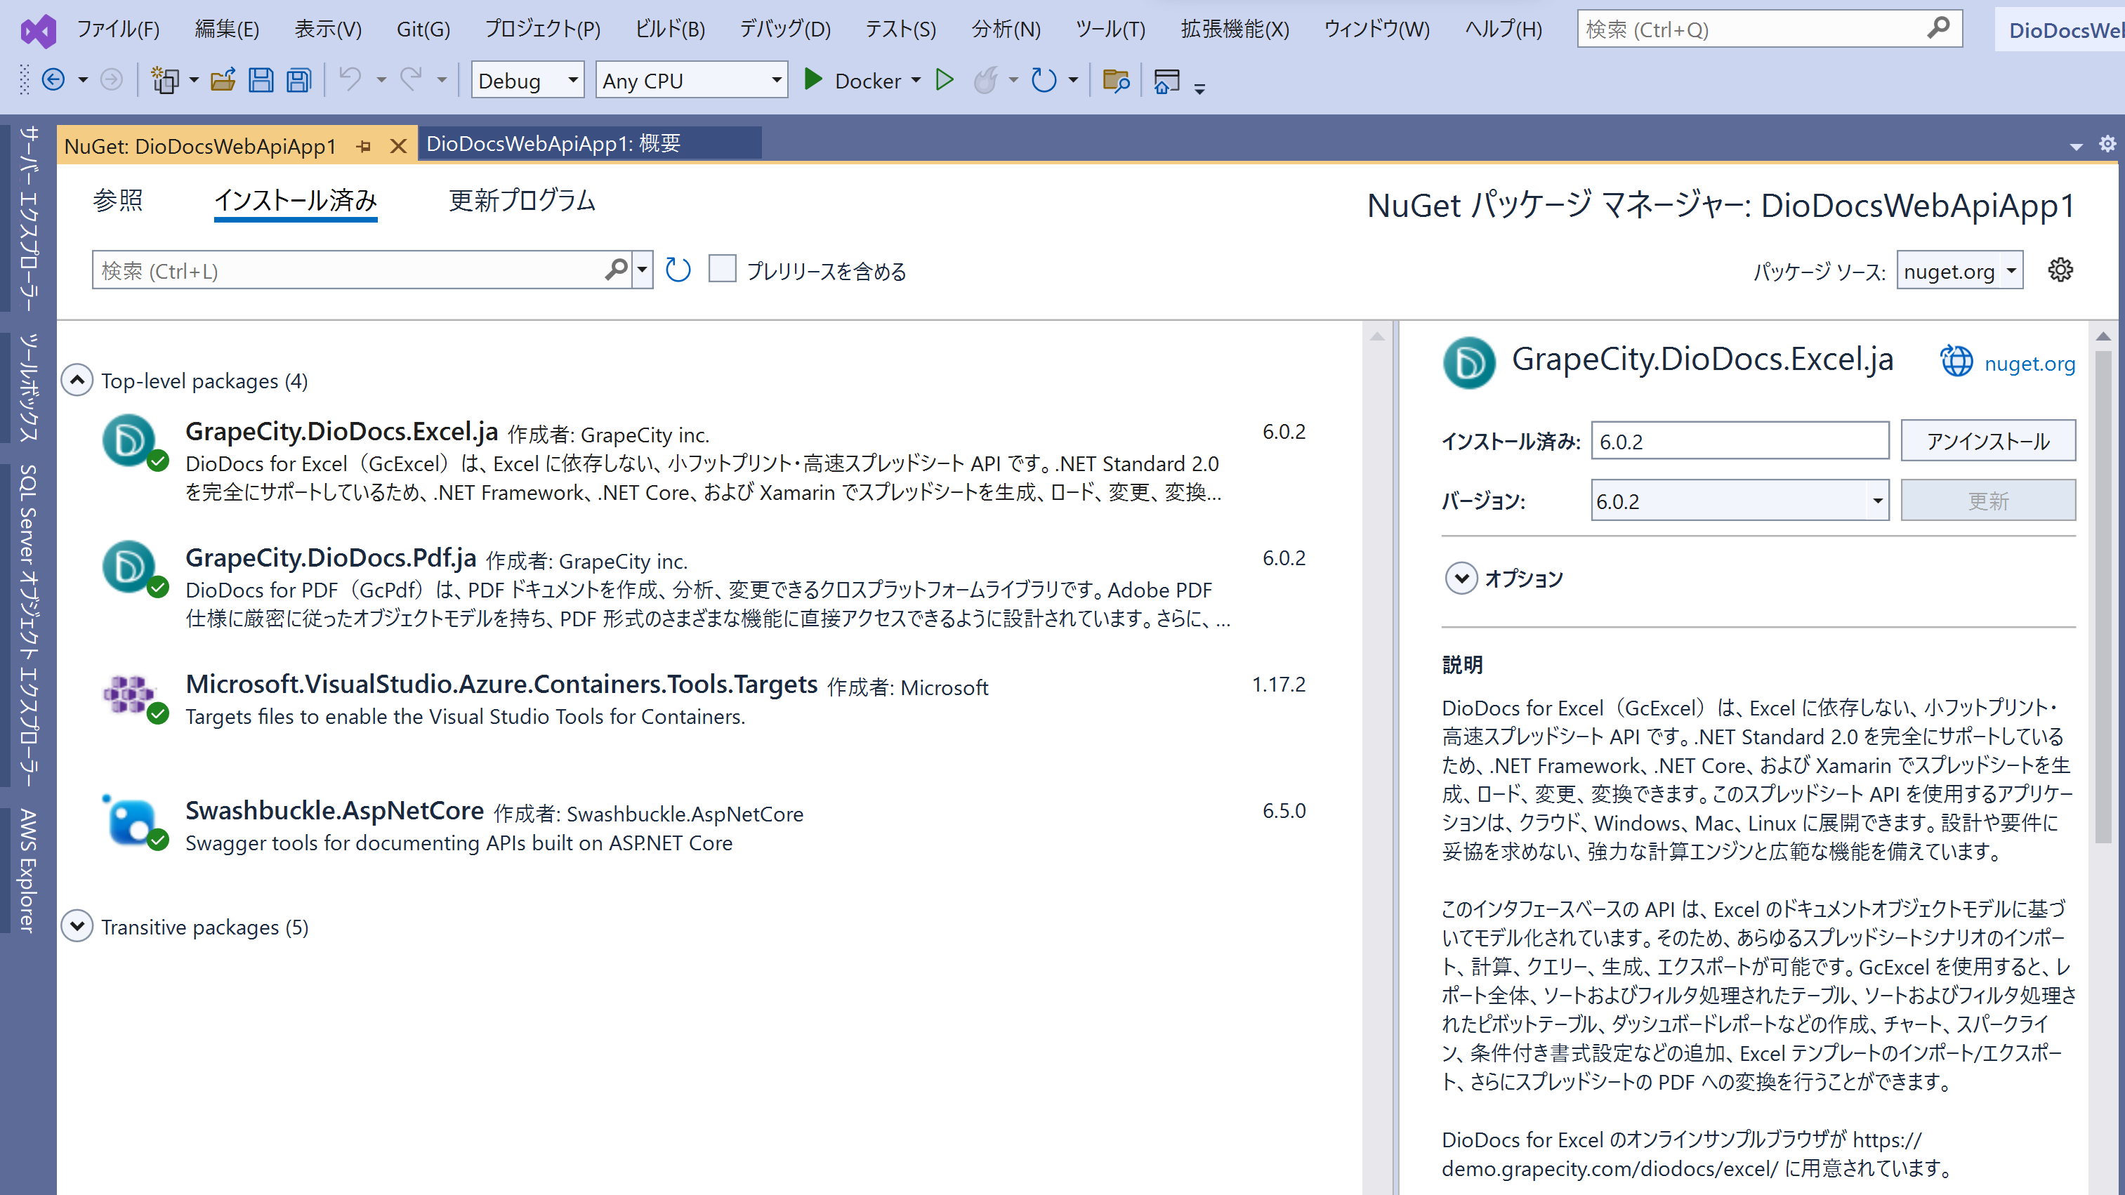The image size is (2125, 1195).
Task: Open the Build menu
Action: (670, 29)
